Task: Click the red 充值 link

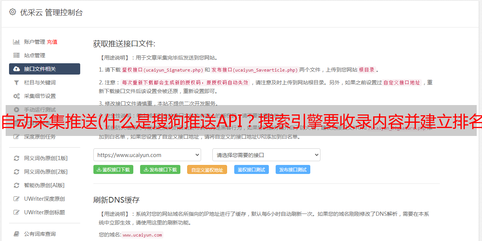Action: click(x=52, y=42)
